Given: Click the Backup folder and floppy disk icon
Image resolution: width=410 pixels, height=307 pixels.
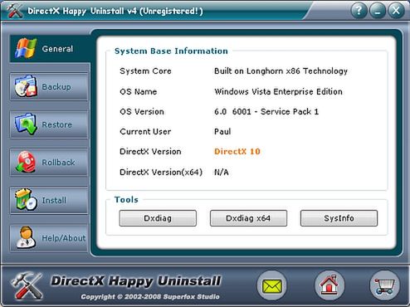Looking at the screenshot, I should point(26,86).
